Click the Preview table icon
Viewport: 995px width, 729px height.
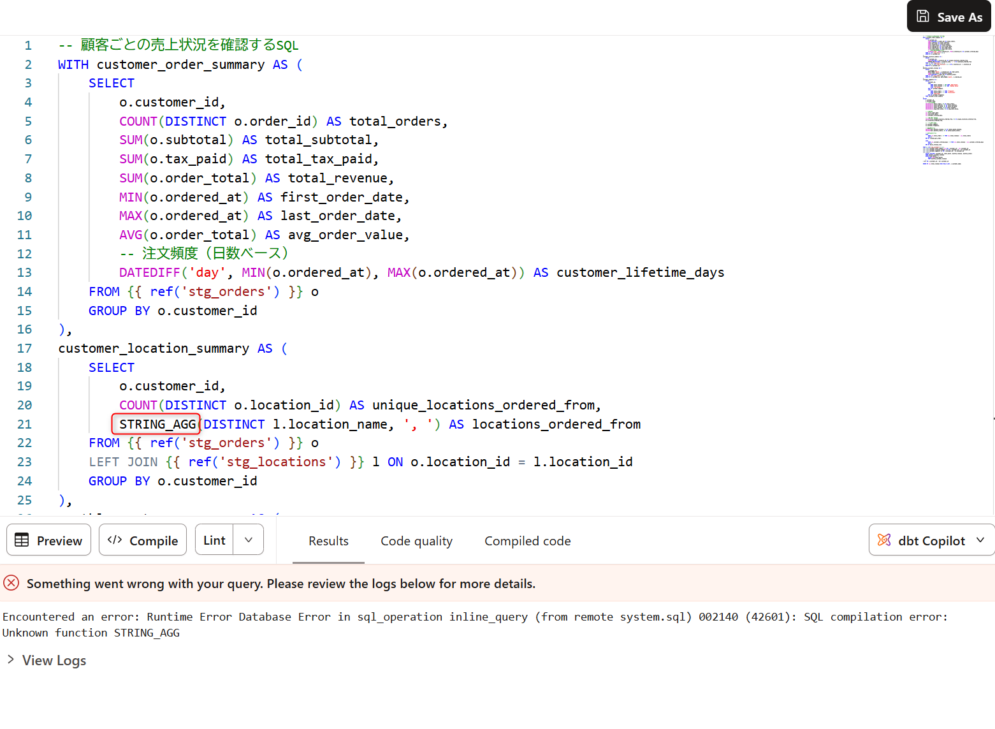click(x=22, y=540)
